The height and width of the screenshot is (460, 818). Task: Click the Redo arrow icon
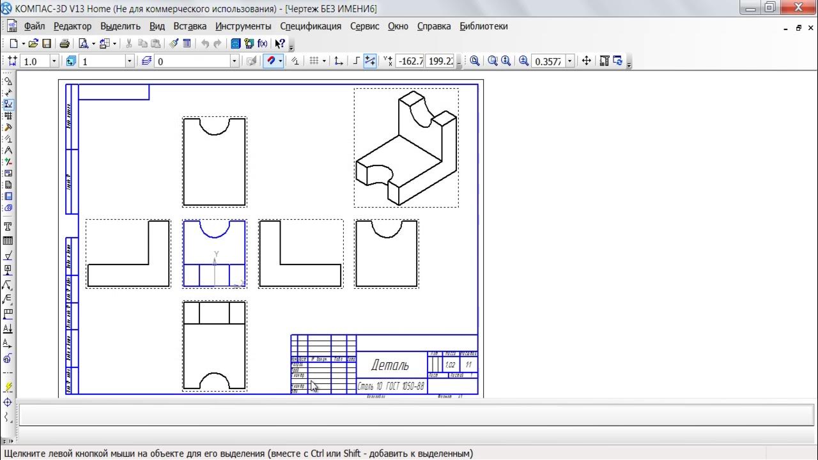(217, 43)
